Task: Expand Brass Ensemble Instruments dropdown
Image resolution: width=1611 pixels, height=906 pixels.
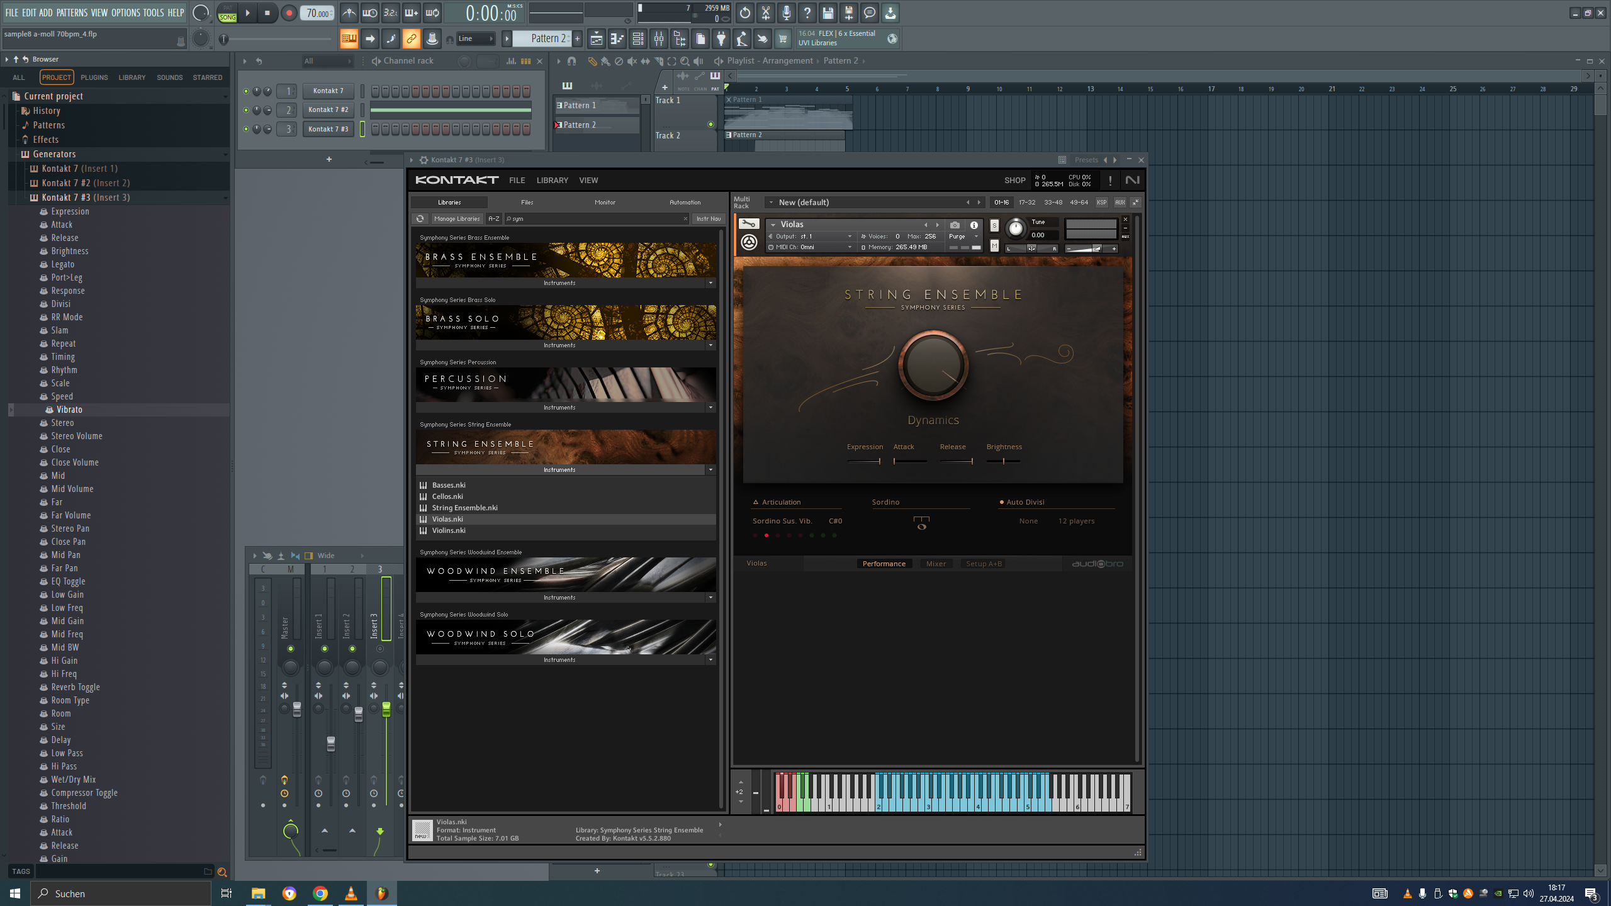Action: coord(710,283)
